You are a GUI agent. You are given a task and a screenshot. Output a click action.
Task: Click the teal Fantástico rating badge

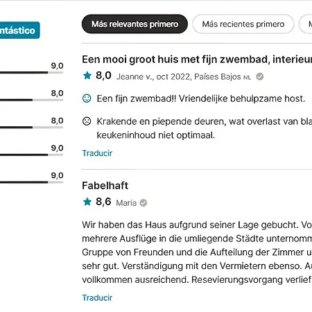tap(20, 31)
